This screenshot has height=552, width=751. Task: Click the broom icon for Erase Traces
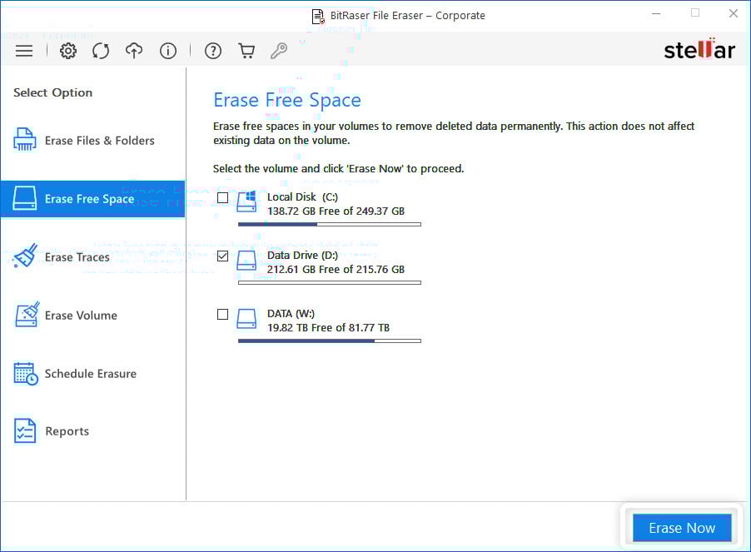tap(25, 256)
